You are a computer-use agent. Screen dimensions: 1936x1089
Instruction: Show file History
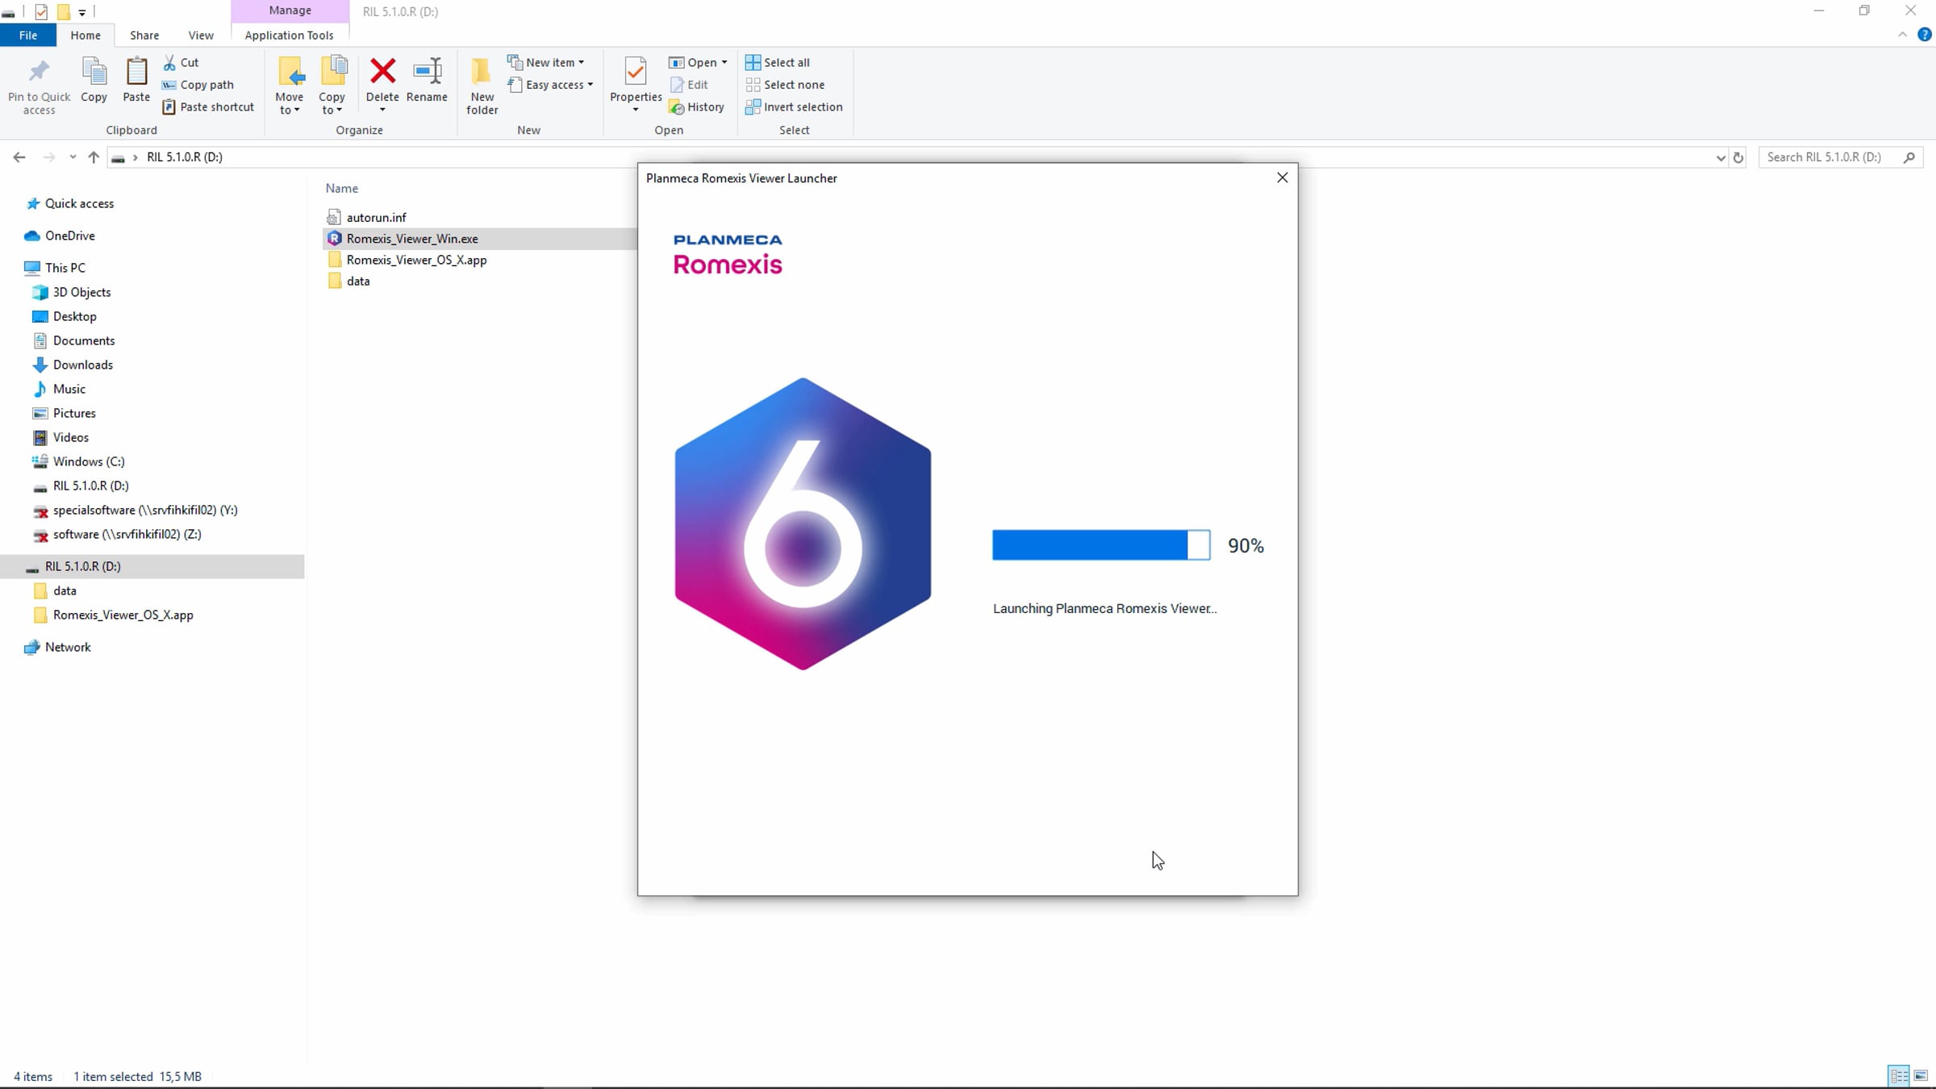[697, 106]
